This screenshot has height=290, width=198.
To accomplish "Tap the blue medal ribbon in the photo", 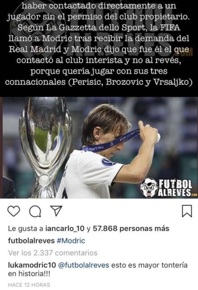I will (111, 141).
